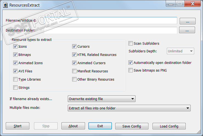This screenshot has width=203, height=136.
Task: Close the ResourcesExtract window
Action: [193, 4]
